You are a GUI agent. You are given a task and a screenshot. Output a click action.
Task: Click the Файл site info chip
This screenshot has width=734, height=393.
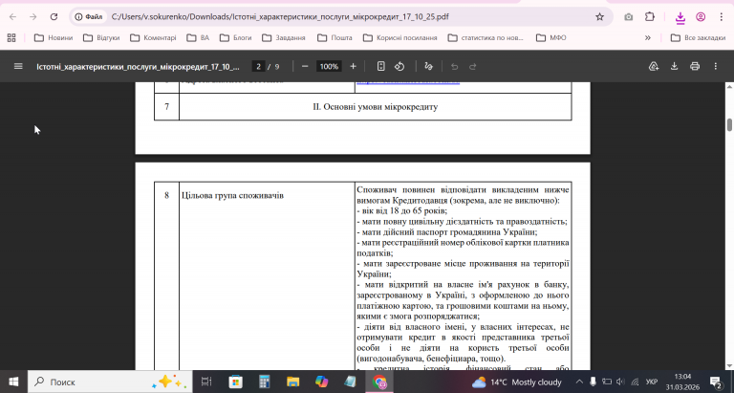point(89,17)
